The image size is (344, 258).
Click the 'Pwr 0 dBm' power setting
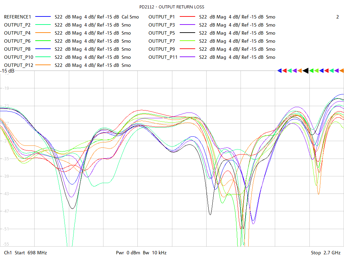pos(128,253)
